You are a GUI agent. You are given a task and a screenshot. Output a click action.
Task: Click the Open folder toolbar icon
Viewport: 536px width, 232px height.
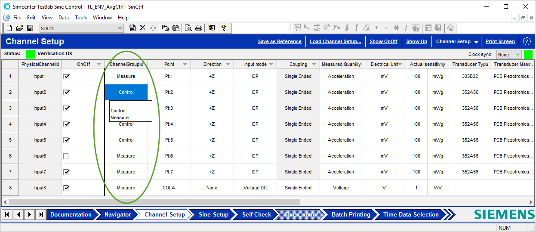[19, 28]
